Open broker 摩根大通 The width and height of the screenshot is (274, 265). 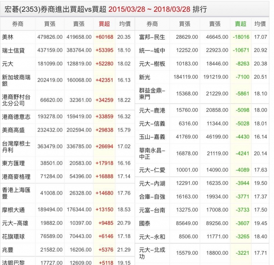click(x=13, y=209)
